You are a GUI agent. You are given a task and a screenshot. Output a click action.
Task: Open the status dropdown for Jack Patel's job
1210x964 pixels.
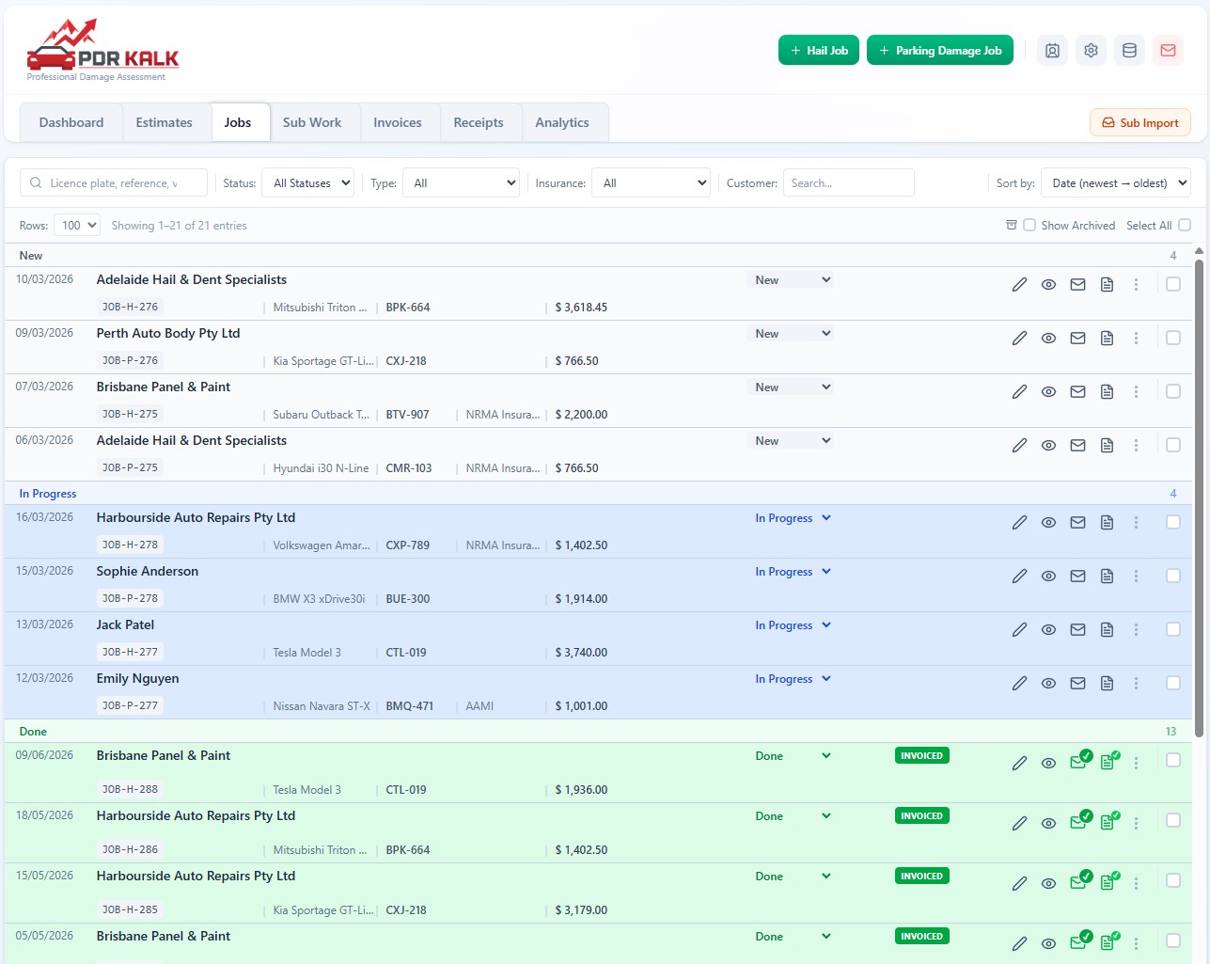791,625
